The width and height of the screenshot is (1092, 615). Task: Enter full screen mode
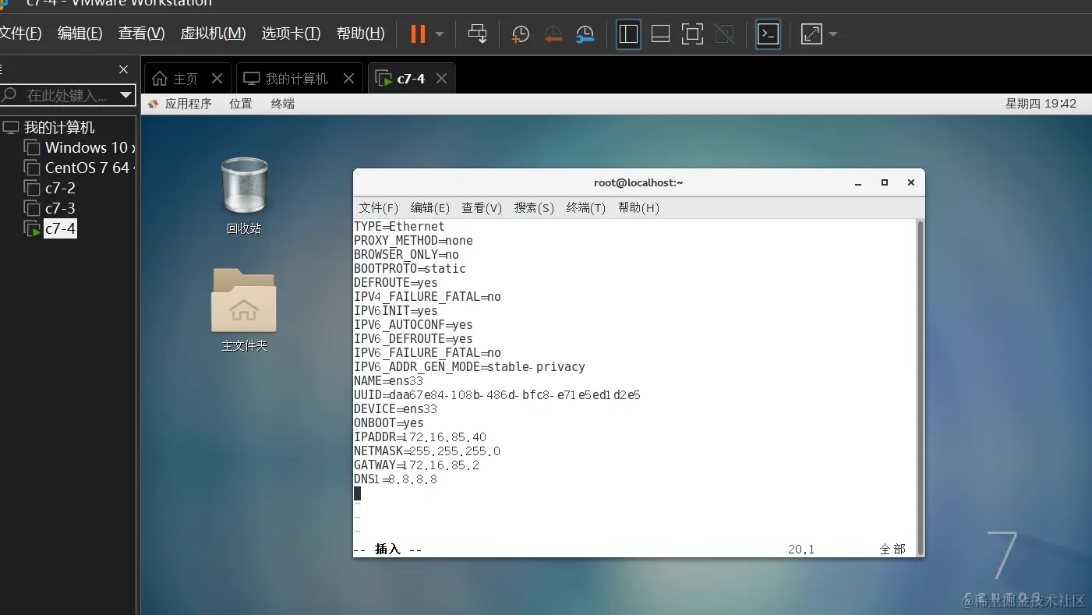[692, 34]
